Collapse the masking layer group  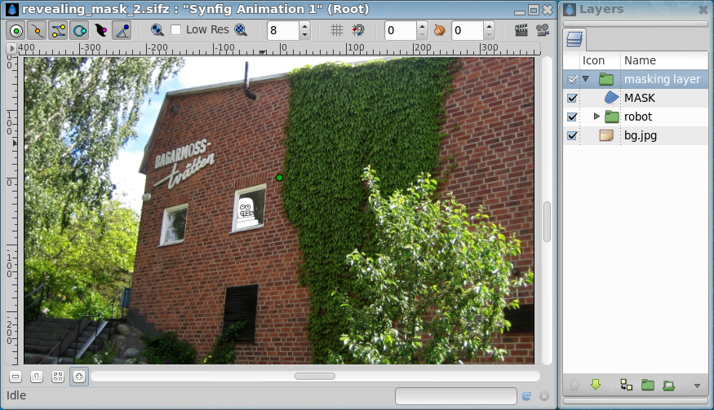click(586, 79)
